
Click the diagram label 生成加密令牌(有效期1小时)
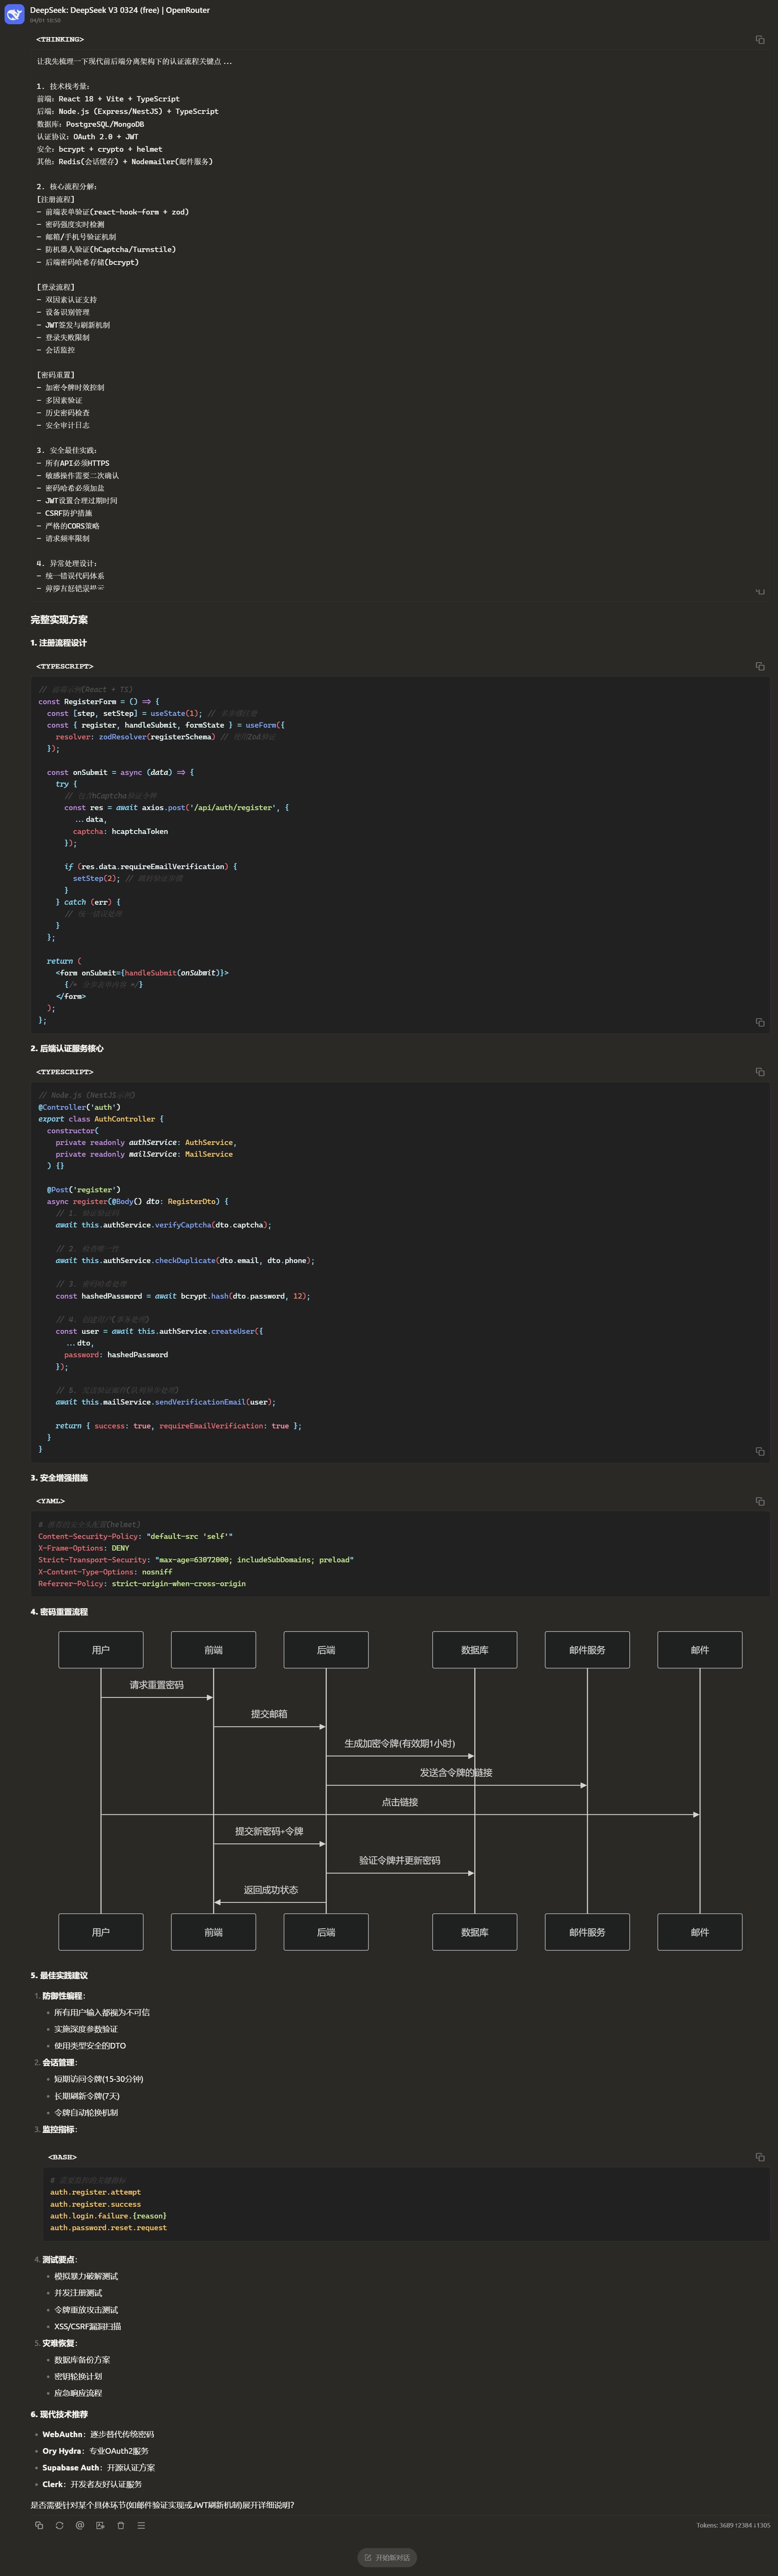(400, 1743)
